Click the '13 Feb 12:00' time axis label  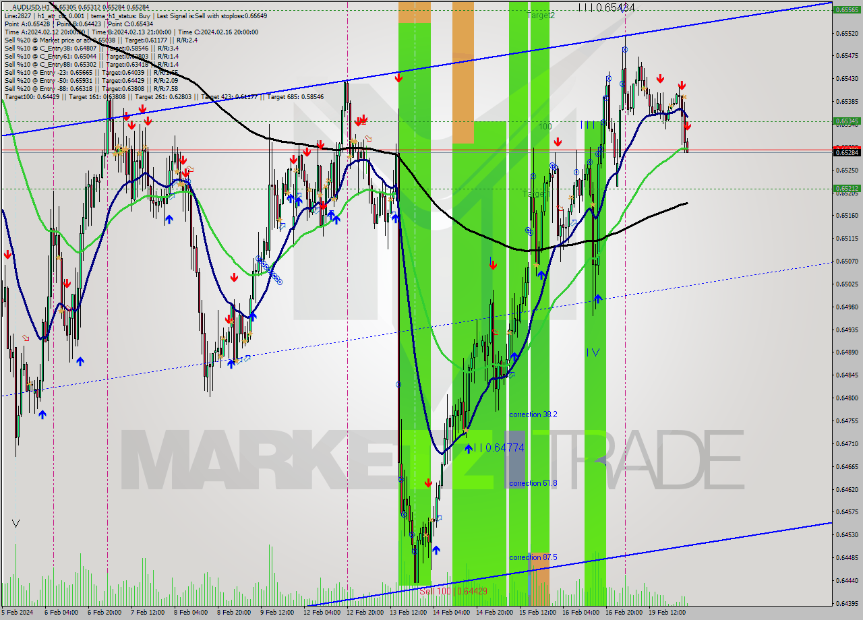click(x=408, y=613)
